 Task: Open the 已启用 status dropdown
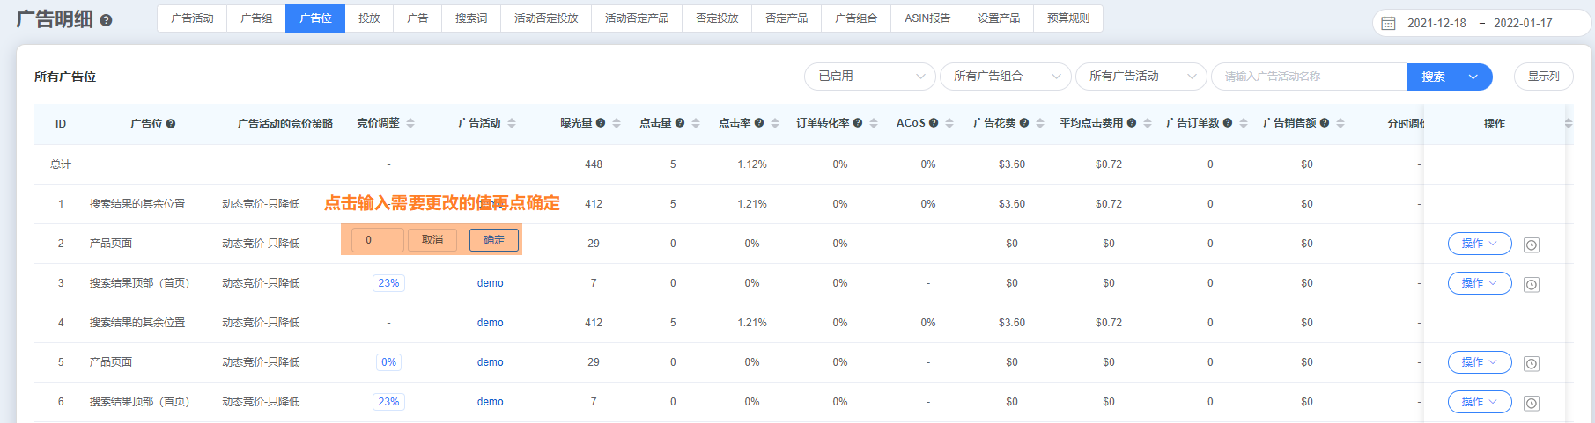pyautogui.click(x=869, y=77)
